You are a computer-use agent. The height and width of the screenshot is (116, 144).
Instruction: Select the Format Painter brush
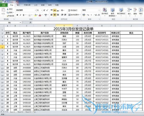[8, 16]
